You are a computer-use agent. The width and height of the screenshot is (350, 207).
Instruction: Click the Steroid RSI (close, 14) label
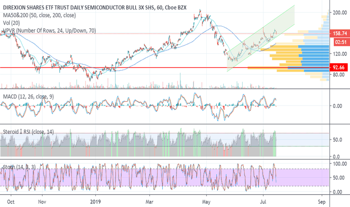click(x=28, y=132)
